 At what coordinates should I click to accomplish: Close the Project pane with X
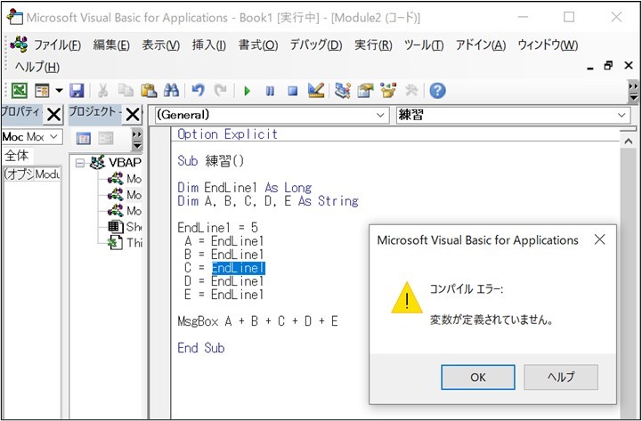click(x=133, y=115)
